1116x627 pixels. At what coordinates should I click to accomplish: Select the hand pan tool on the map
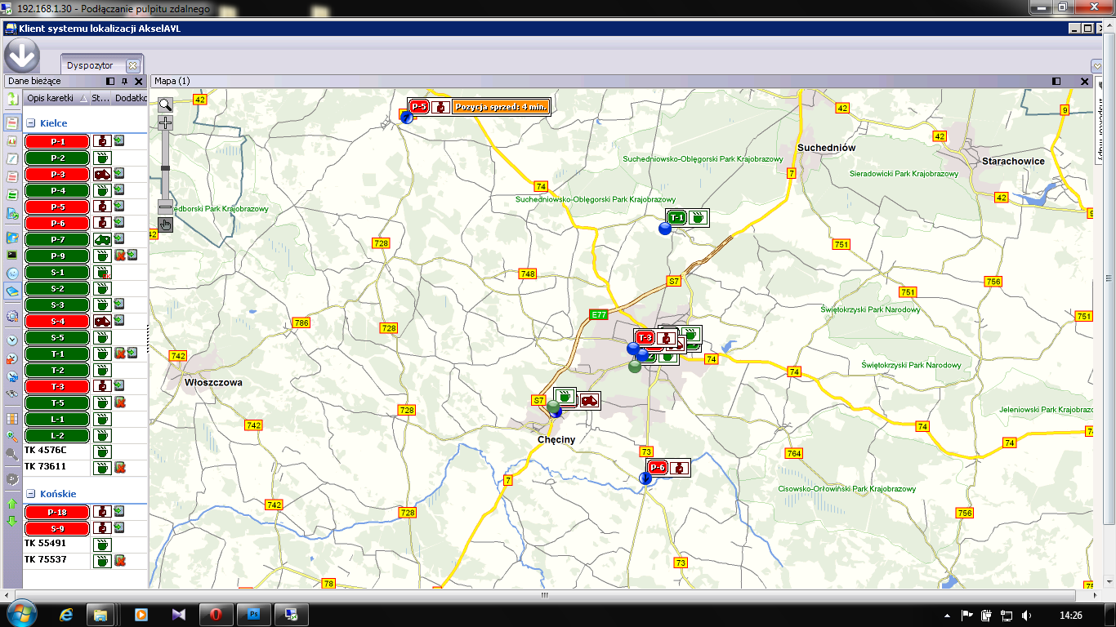(x=165, y=225)
